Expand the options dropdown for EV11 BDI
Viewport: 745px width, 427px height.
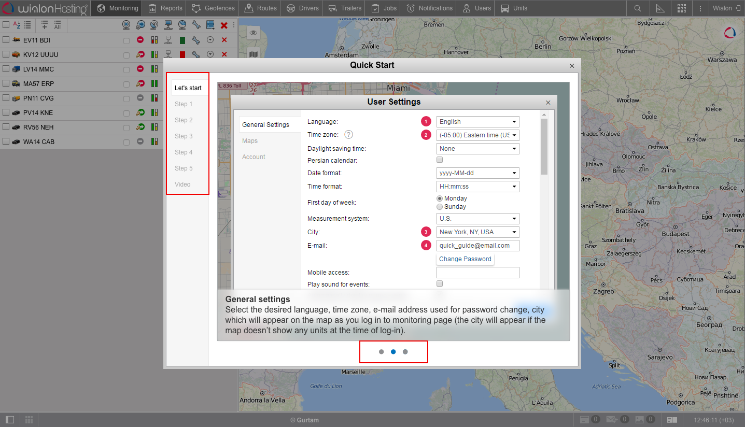pyautogui.click(x=210, y=40)
